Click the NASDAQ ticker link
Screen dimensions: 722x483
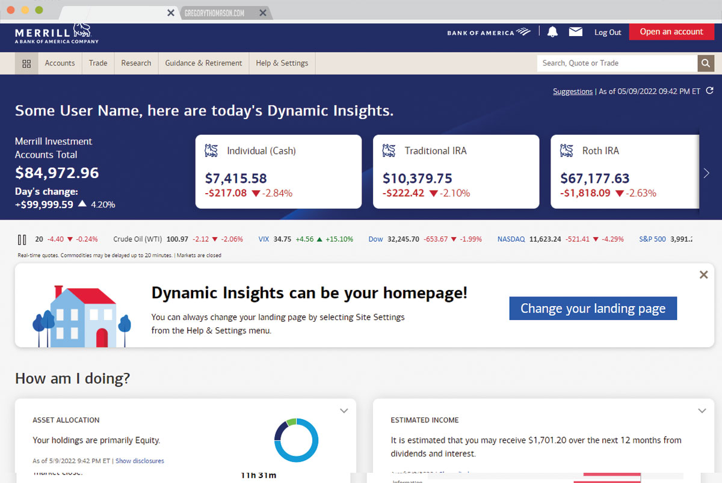pos(511,239)
